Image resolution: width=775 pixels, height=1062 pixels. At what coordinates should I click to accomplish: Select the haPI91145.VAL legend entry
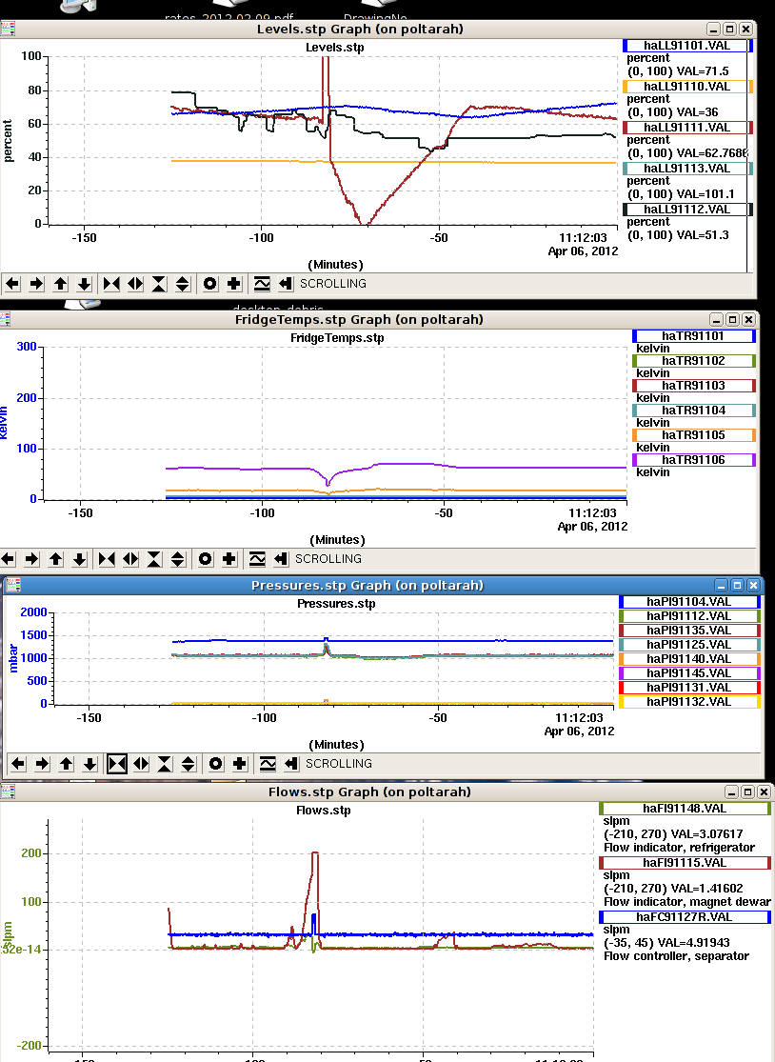tap(689, 673)
